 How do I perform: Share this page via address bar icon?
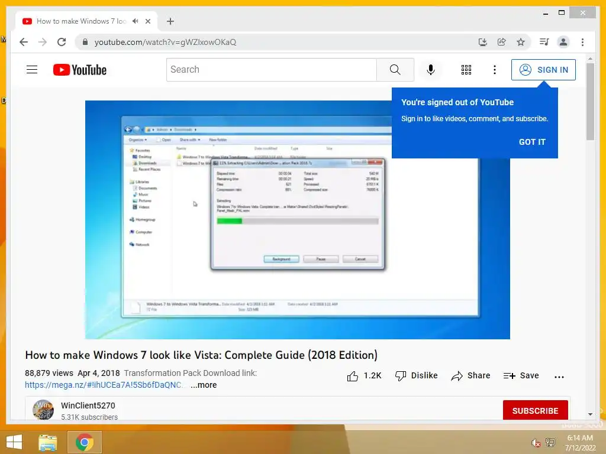tap(502, 42)
